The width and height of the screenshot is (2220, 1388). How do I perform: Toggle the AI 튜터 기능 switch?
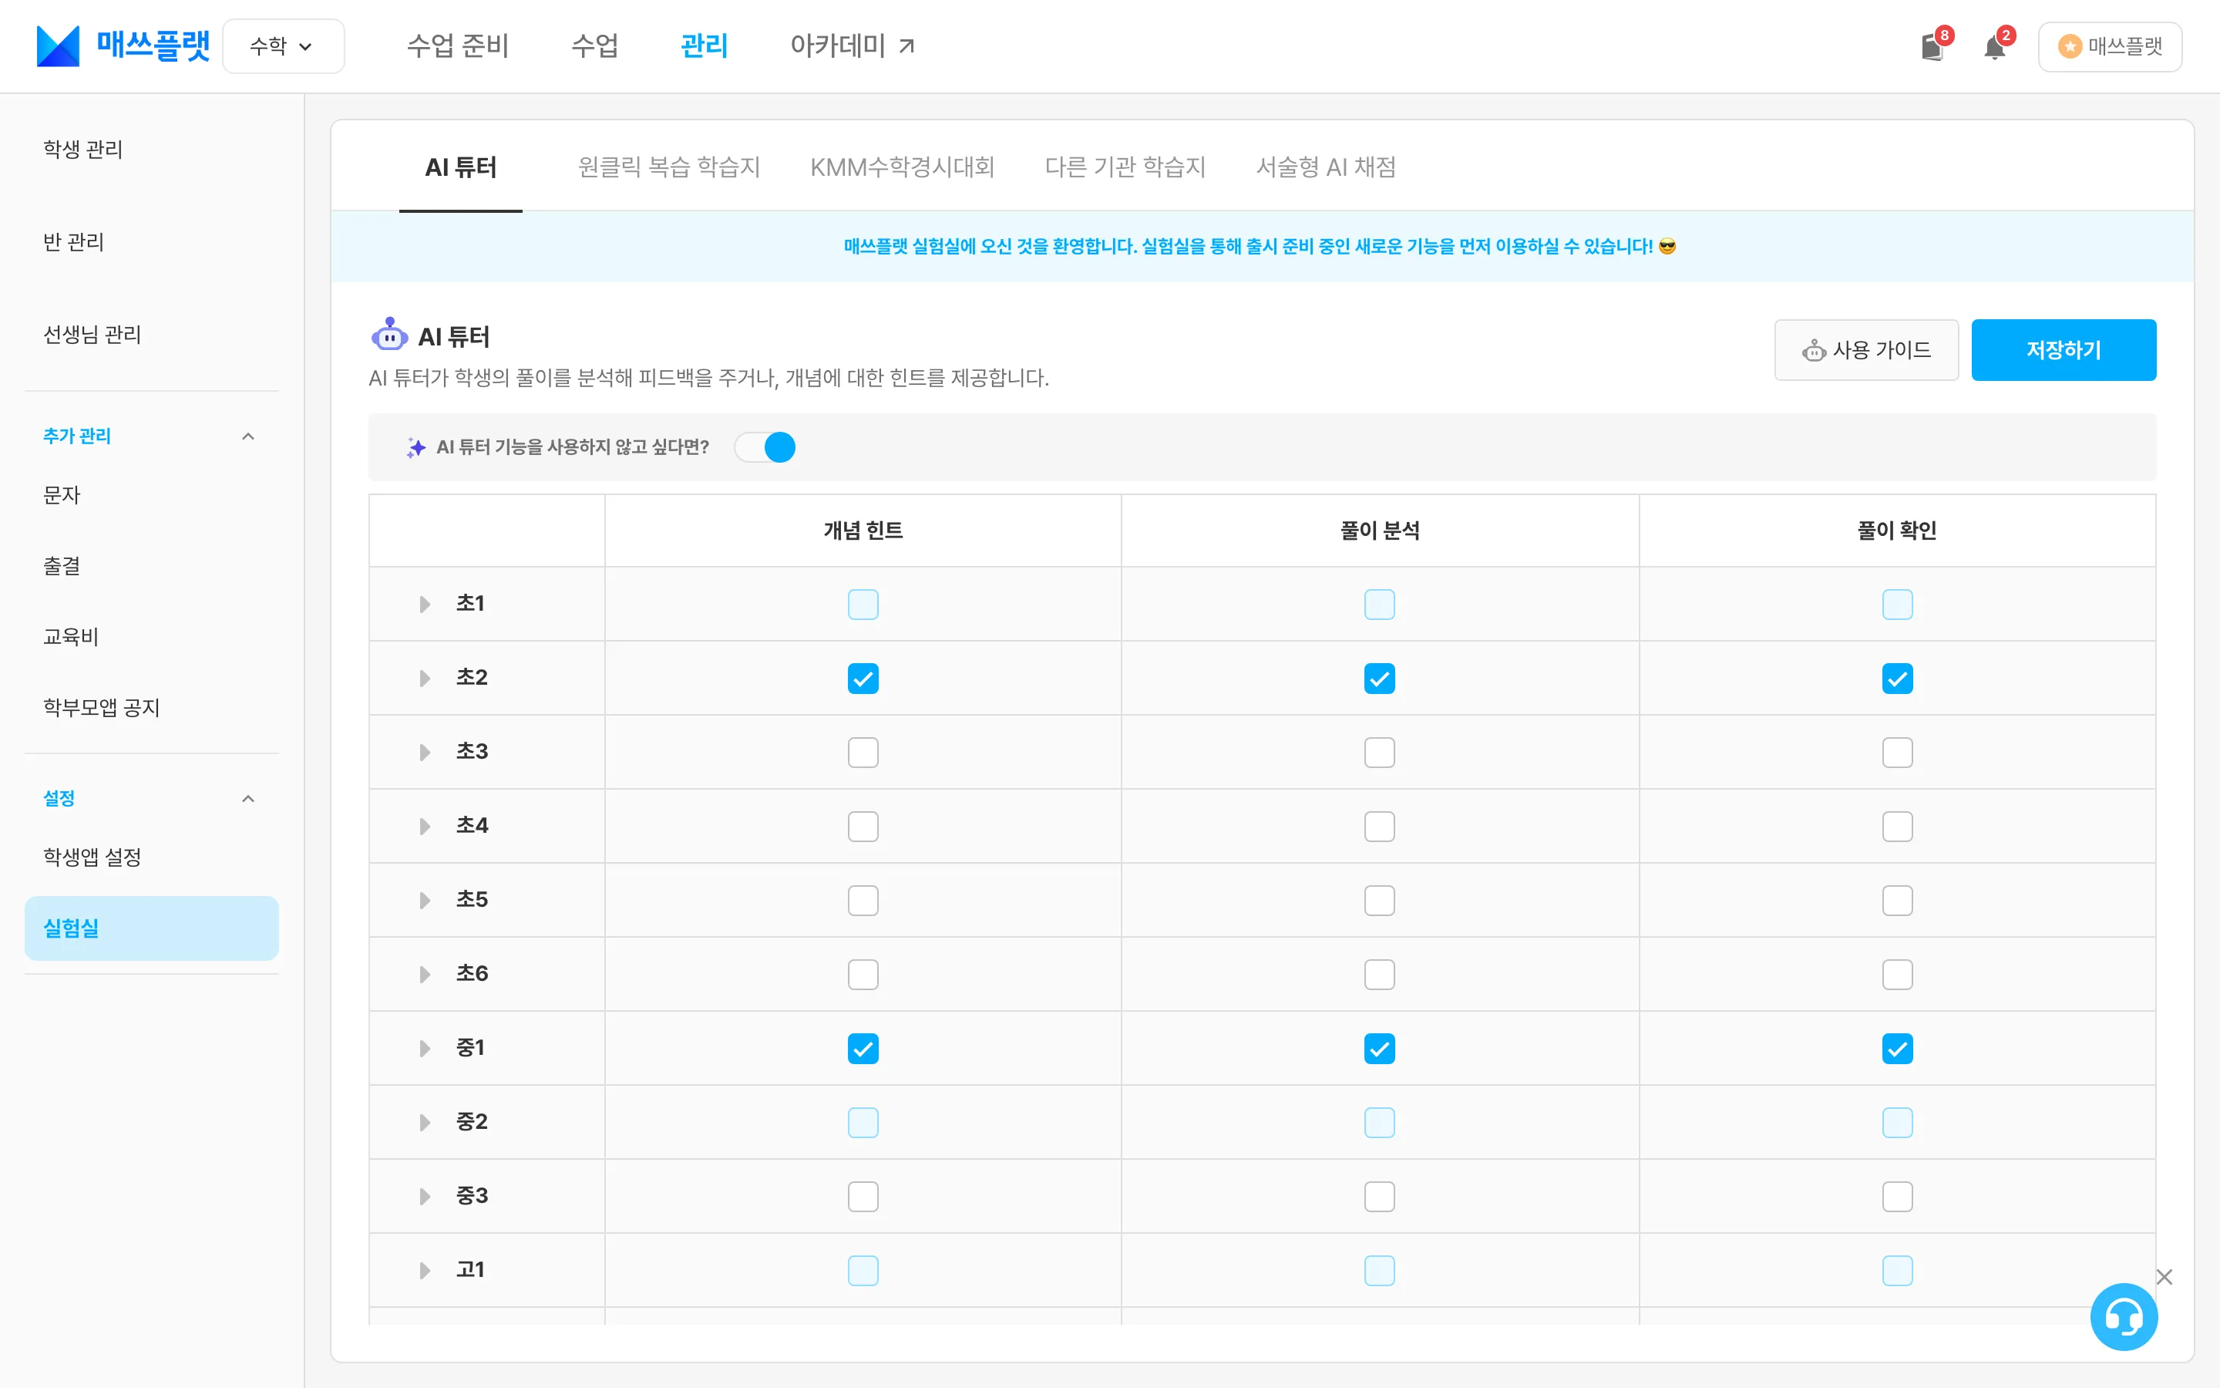point(765,447)
